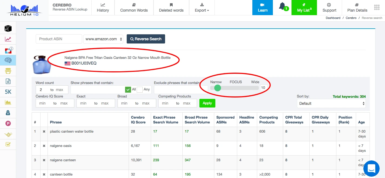Open the genie lamp tool in sidebar
Screen dimensions: 385x178
tap(8, 134)
